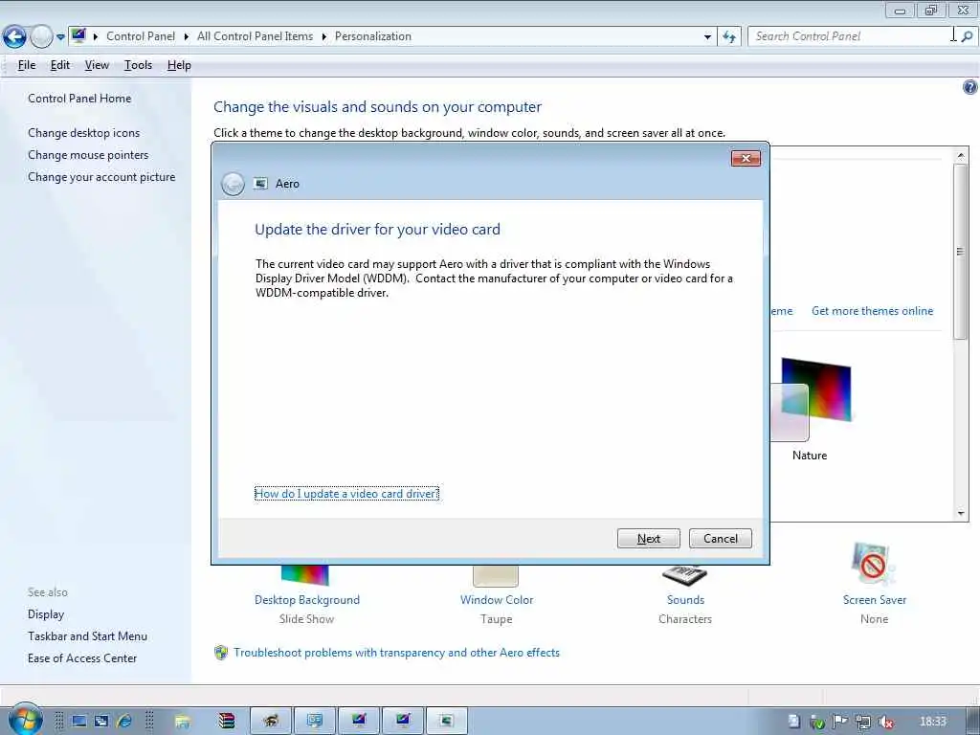
Task: Click the Window Color Taupe swatch
Action: pyautogui.click(x=496, y=575)
